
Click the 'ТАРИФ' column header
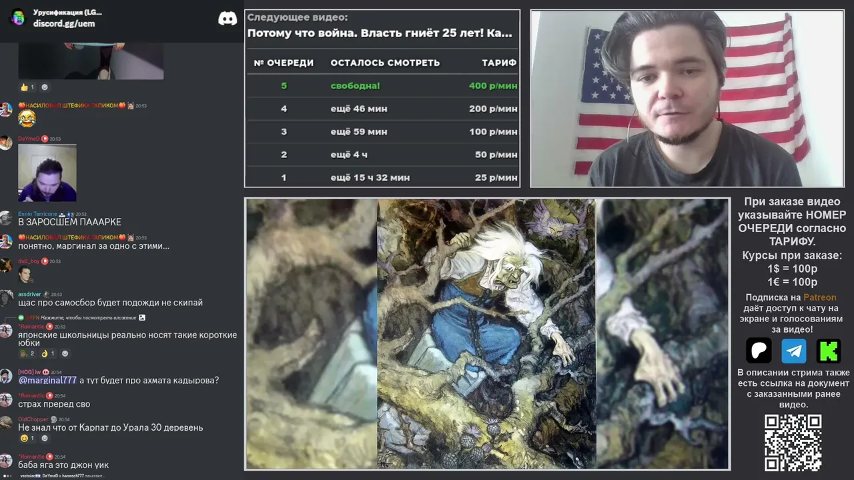[499, 63]
